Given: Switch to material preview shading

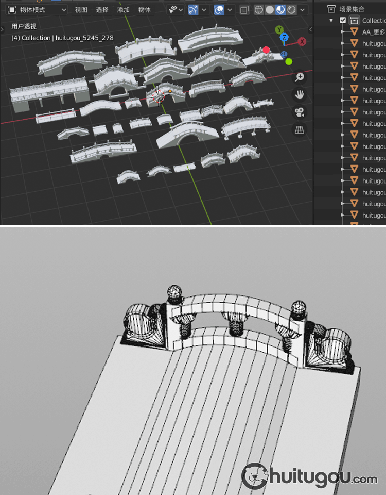Looking at the screenshot, I should coord(280,10).
